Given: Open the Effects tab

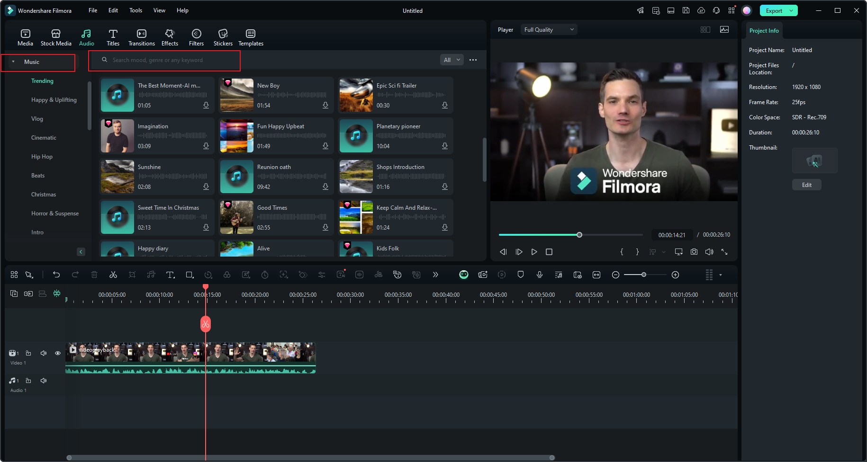Looking at the screenshot, I should [x=170, y=37].
